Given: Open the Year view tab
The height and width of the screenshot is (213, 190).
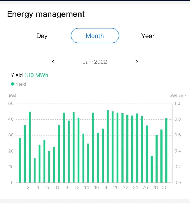Looking at the screenshot, I should tap(148, 36).
